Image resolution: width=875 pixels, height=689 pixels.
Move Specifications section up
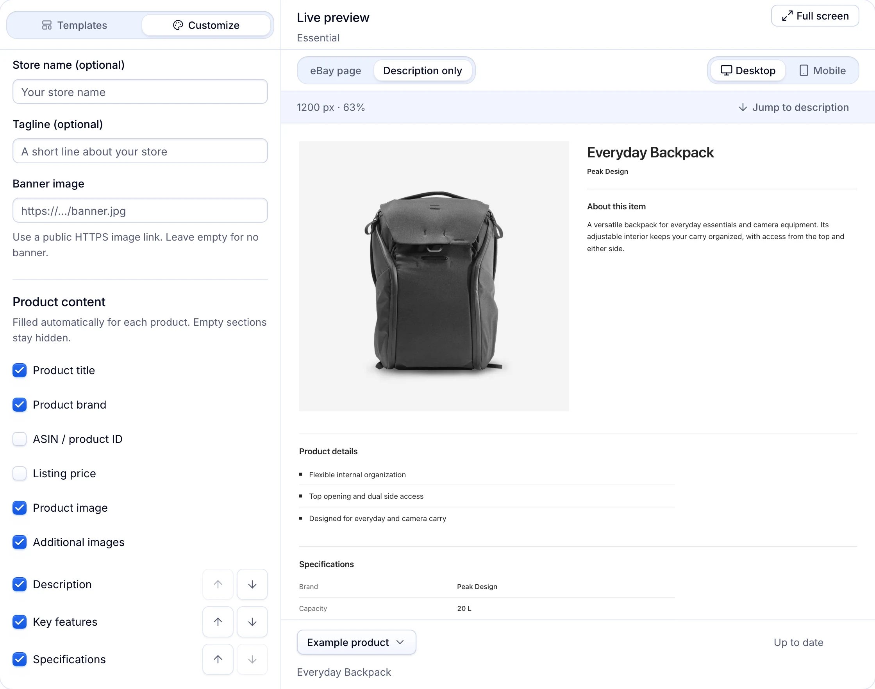pos(218,659)
